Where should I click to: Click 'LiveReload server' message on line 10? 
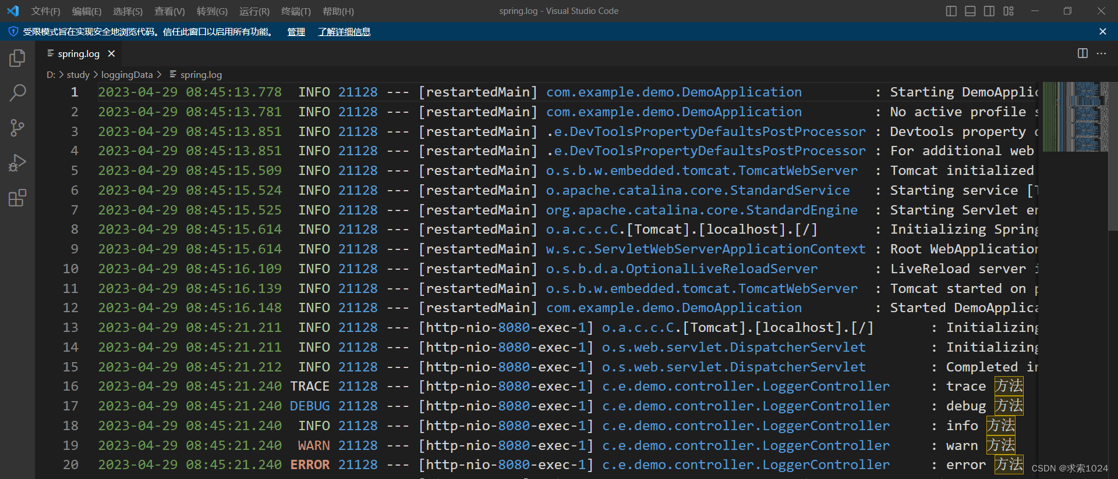coord(958,269)
